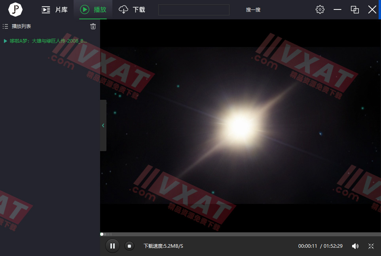Click the total duration 01:52:29

coord(333,246)
